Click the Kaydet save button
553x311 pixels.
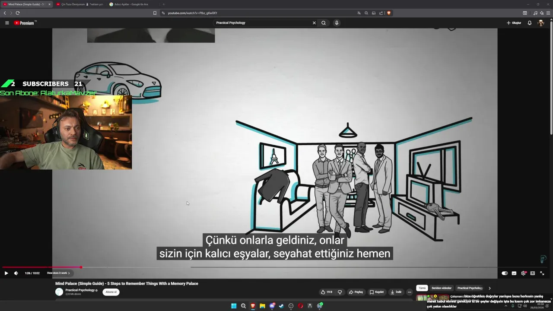[376, 292]
